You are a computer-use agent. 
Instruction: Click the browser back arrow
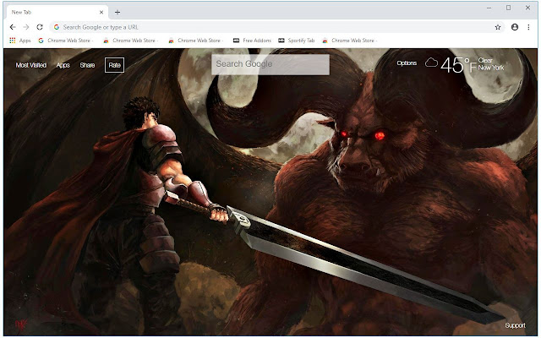pyautogui.click(x=13, y=27)
